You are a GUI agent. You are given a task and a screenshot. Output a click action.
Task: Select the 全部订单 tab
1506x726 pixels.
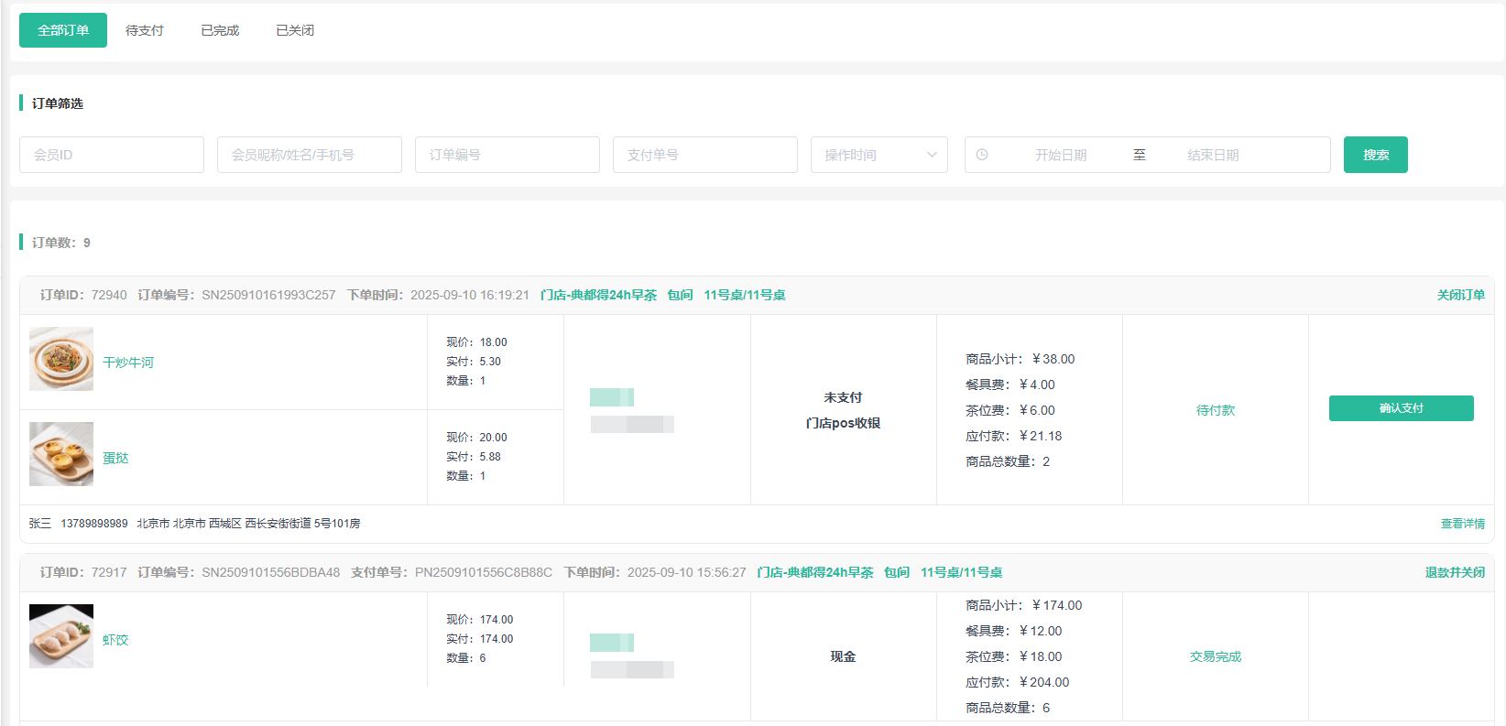(63, 30)
